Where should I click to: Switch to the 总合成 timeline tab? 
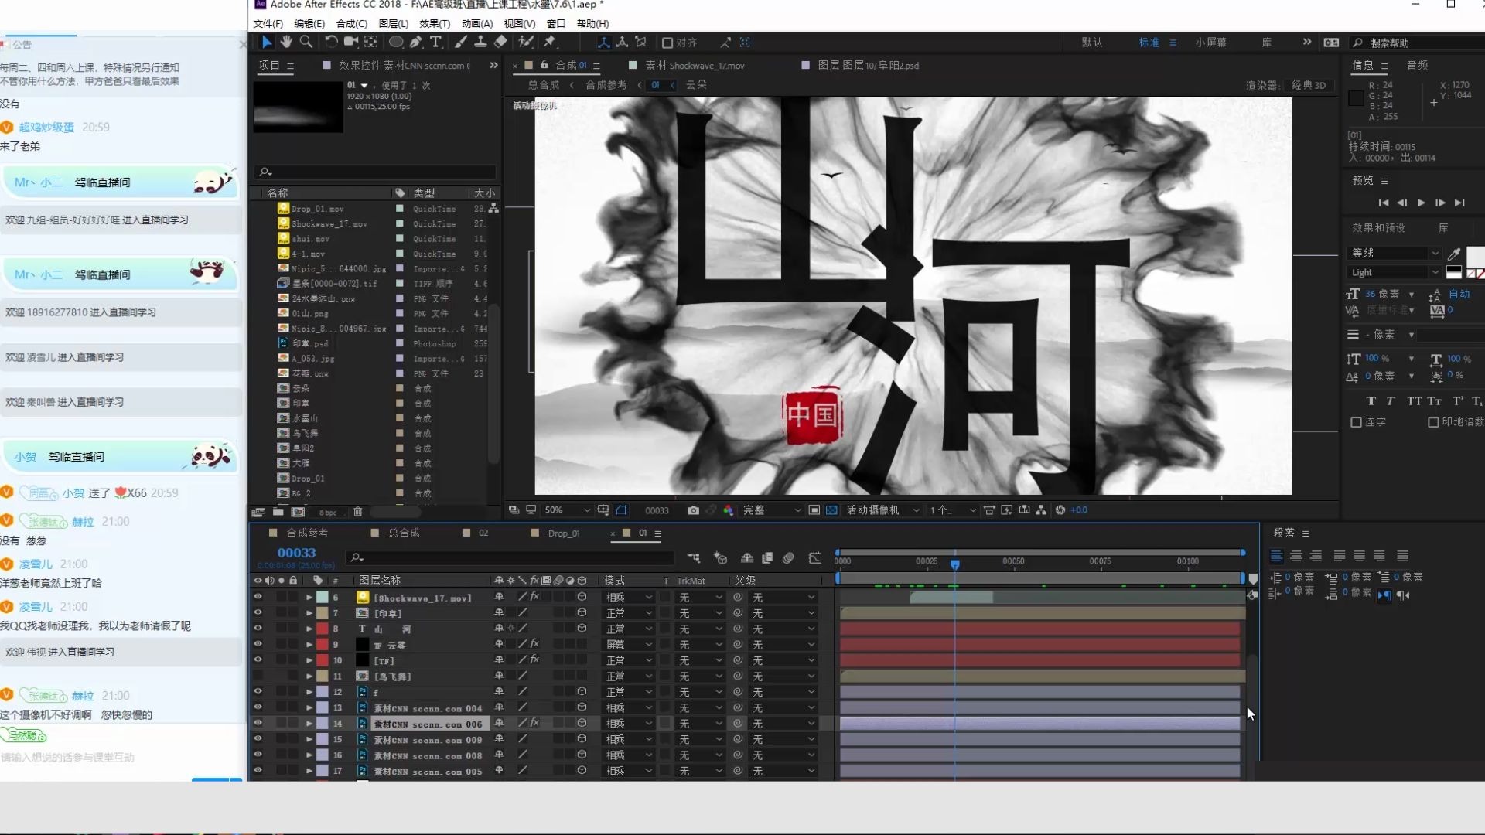coord(404,533)
